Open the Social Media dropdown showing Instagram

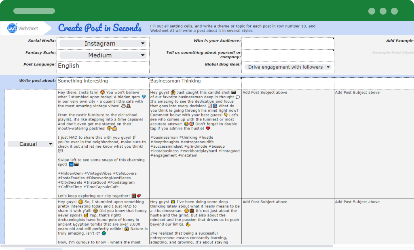click(103, 43)
